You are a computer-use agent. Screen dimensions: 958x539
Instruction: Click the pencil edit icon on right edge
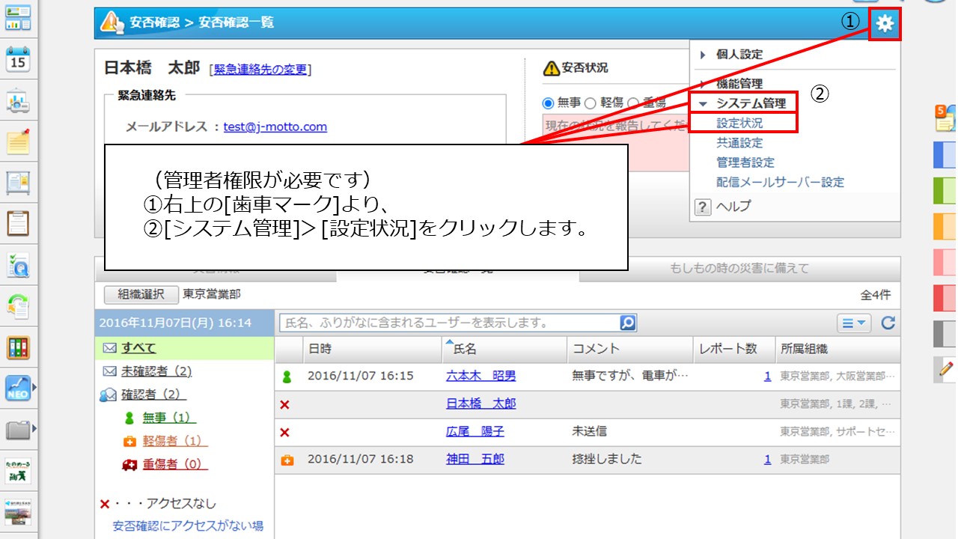[x=945, y=368]
